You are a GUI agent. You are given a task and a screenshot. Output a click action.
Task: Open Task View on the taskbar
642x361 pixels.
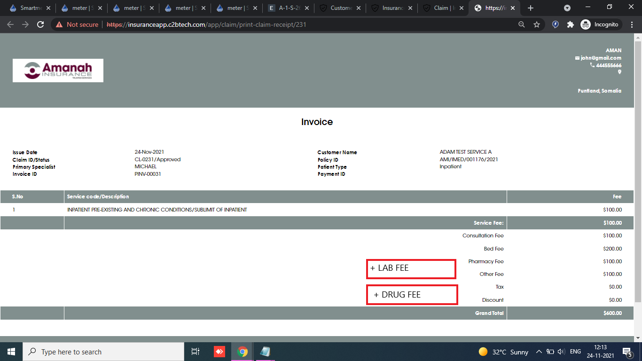[196, 352]
